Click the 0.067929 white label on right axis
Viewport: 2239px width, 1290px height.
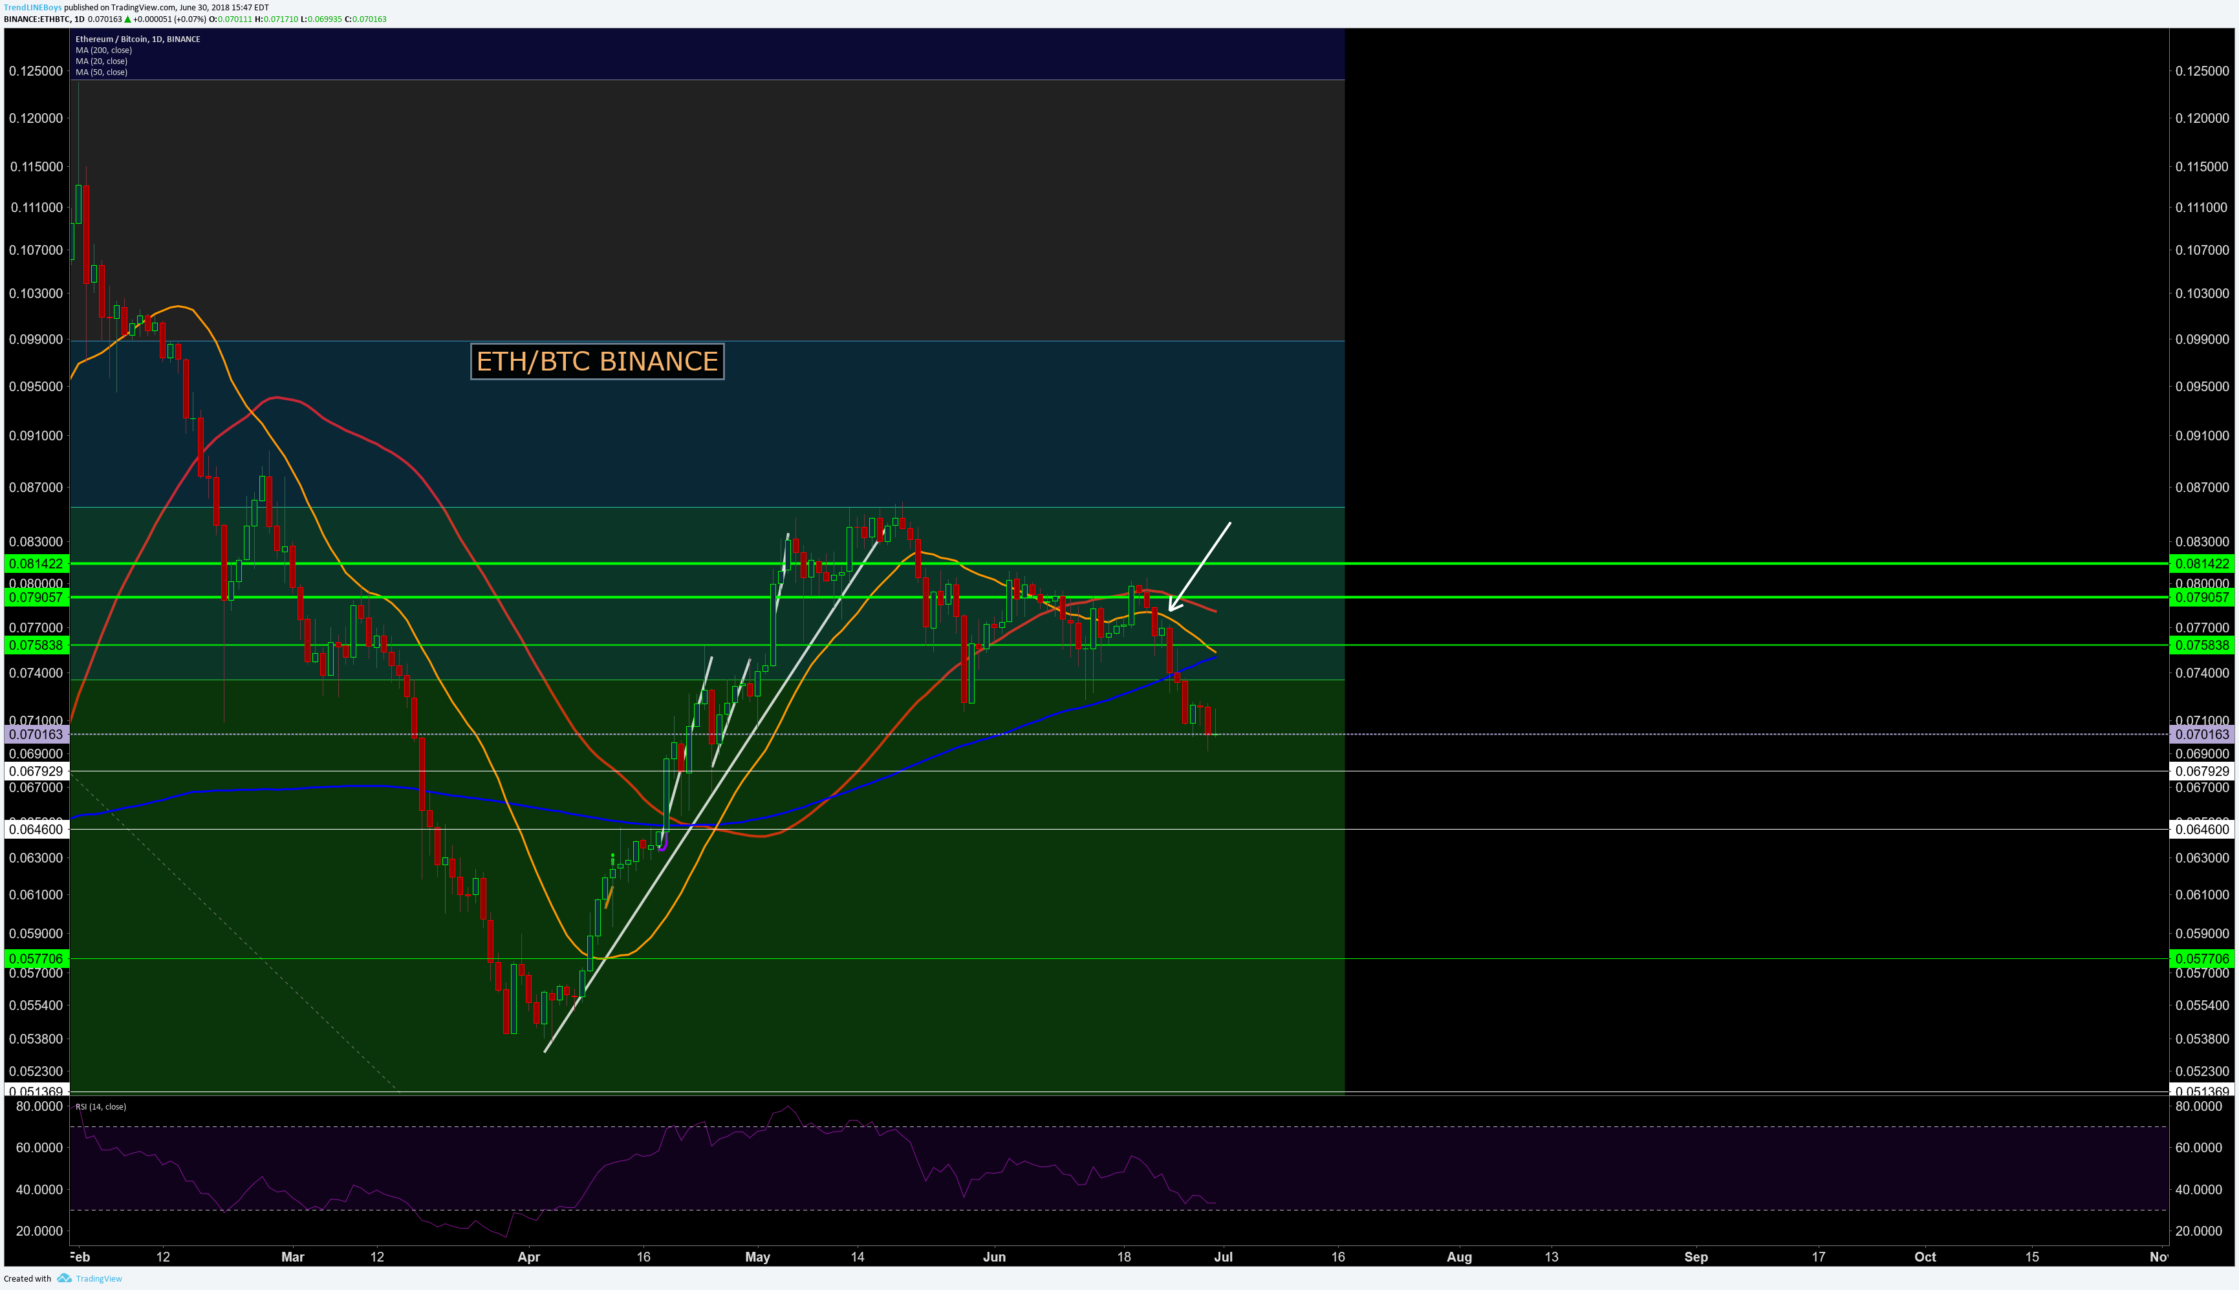point(2203,771)
